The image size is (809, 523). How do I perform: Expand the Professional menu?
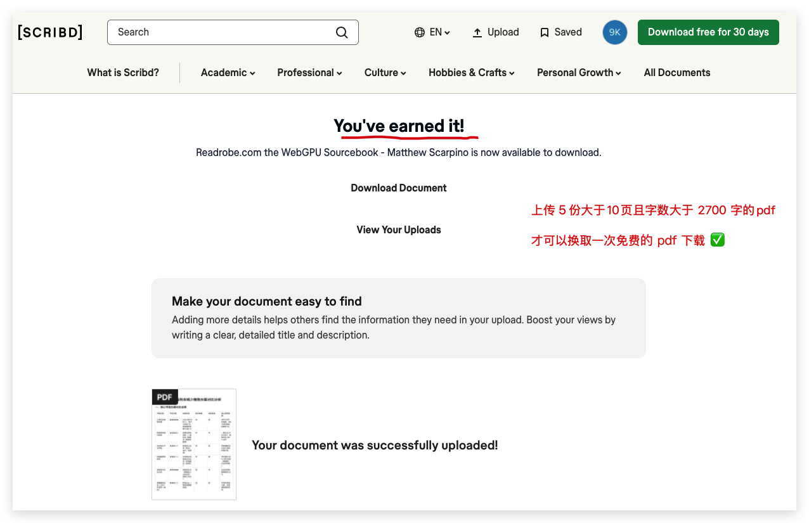pyautogui.click(x=309, y=73)
